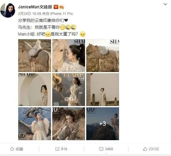
Task: Open the first horse-riding photo thumbnail
Action: point(35,56)
